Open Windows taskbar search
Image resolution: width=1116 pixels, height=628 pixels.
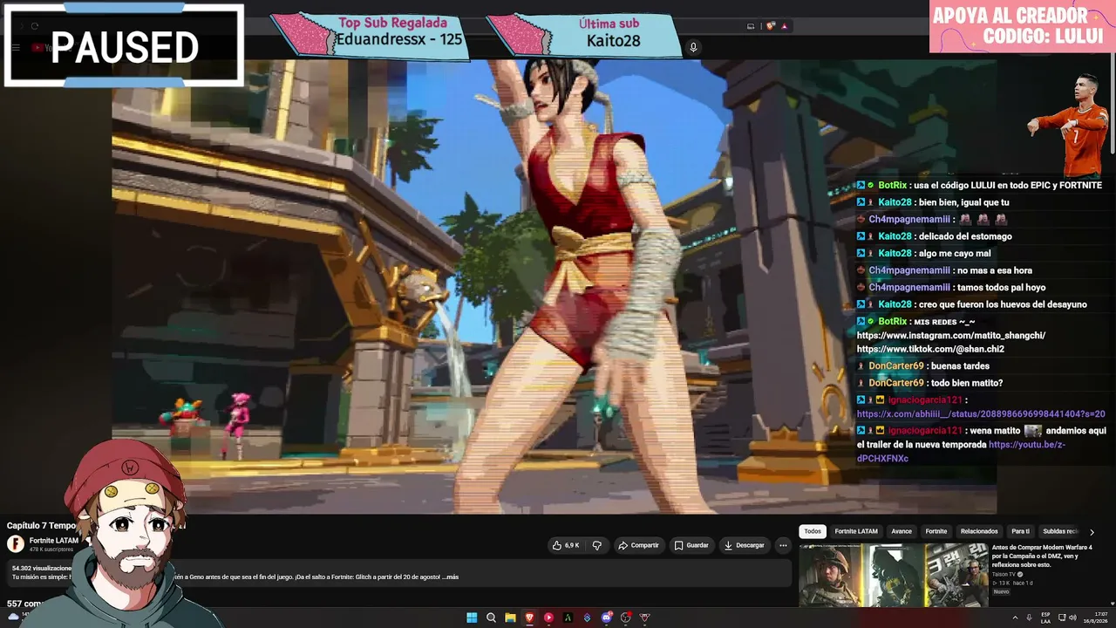point(491,618)
